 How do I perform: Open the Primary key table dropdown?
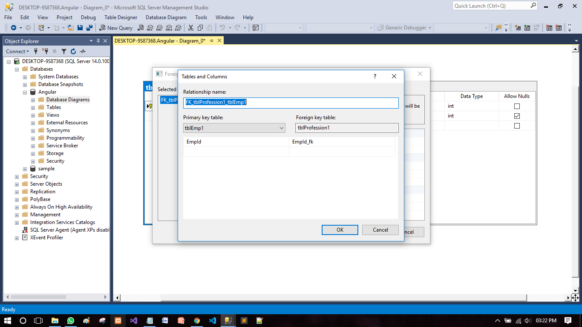click(x=281, y=128)
